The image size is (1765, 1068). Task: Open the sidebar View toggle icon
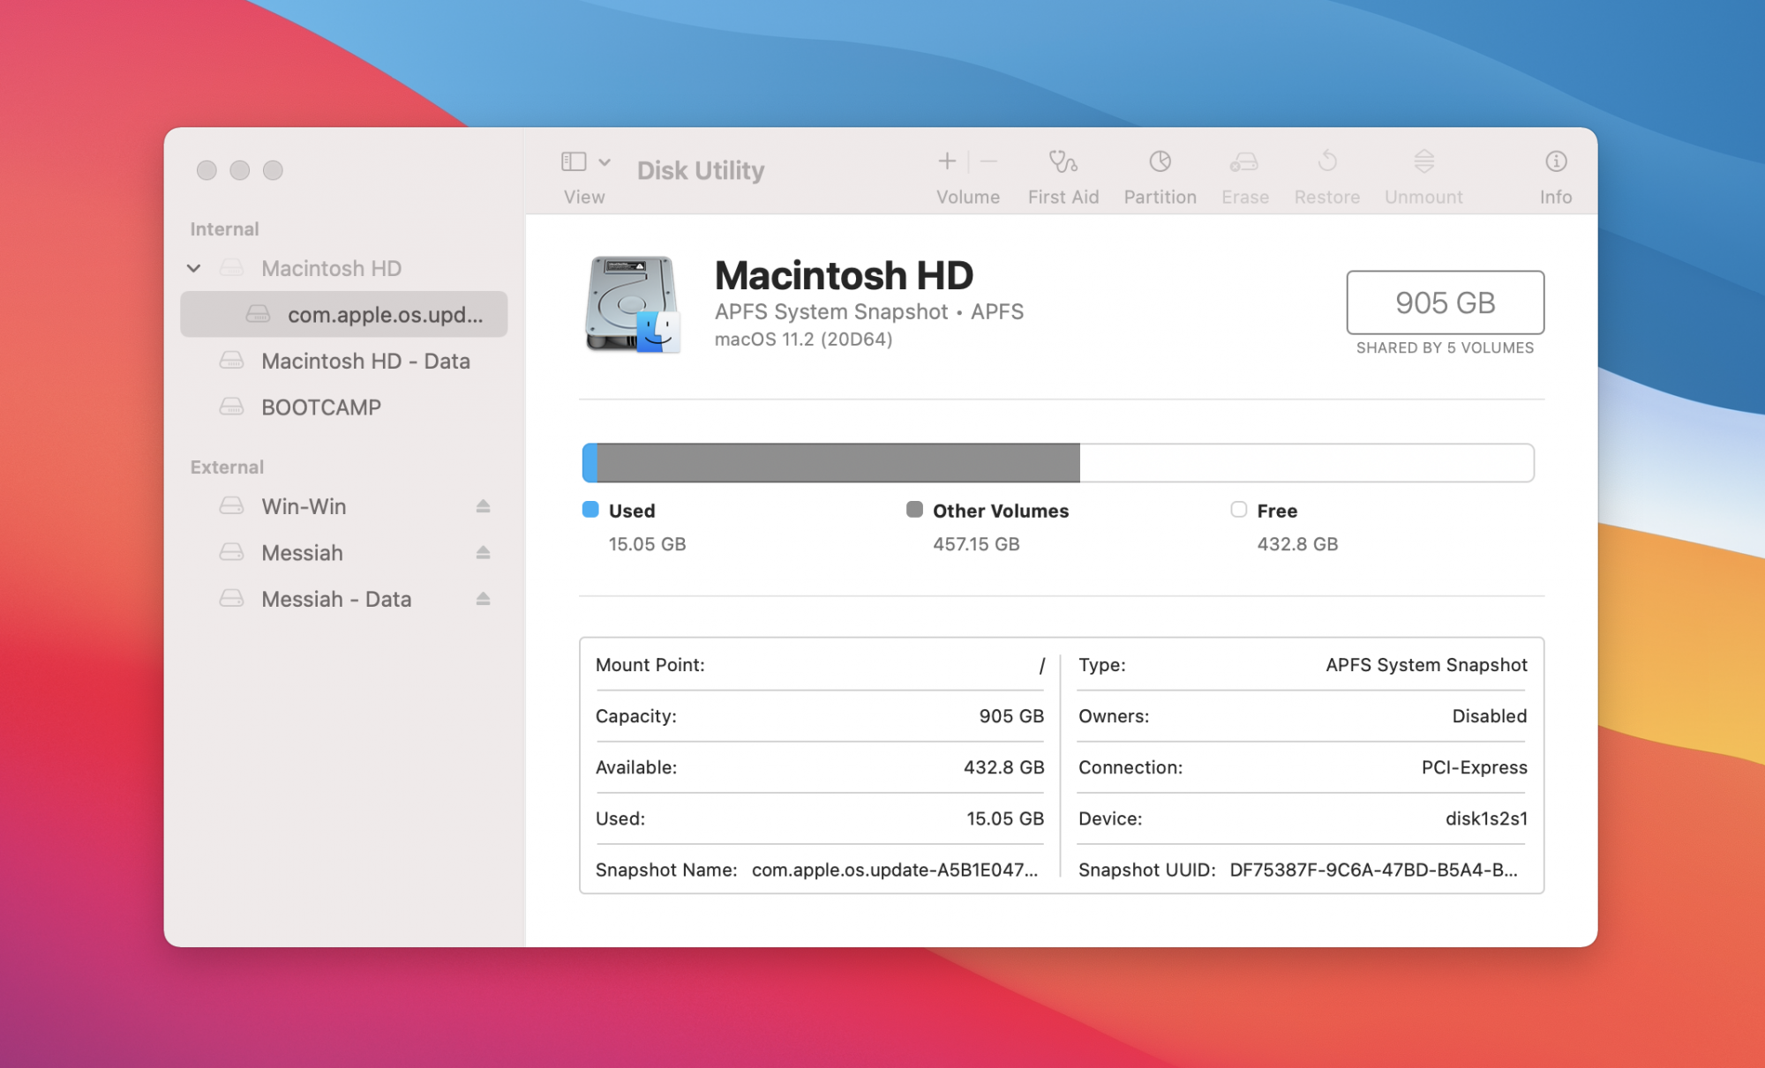[x=574, y=161]
